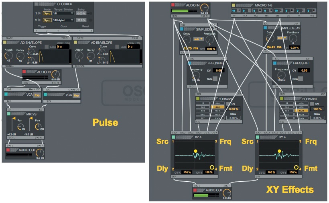
Task: Click the Attack knob showing 0
Action: click(x=79, y=56)
